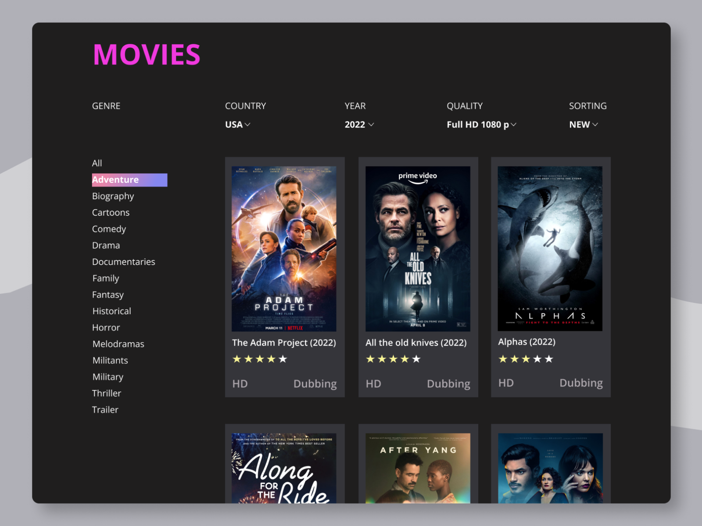Select the Comedy genre
Screen dimensions: 702x526
(109, 229)
